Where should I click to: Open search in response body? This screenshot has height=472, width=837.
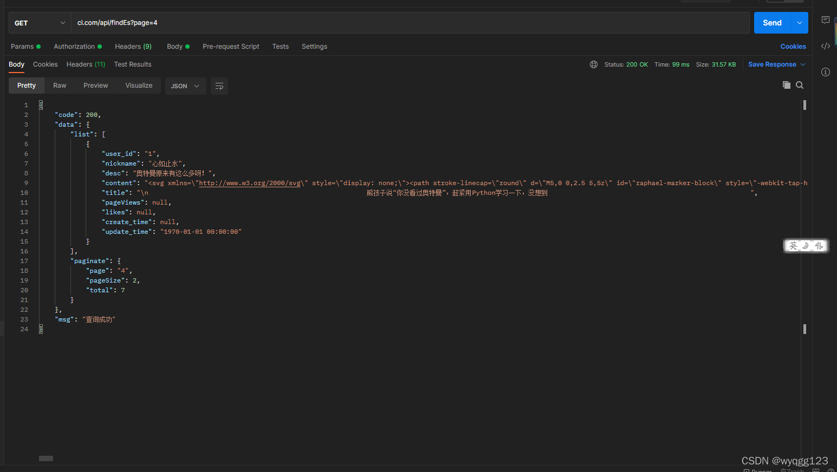pyautogui.click(x=800, y=85)
